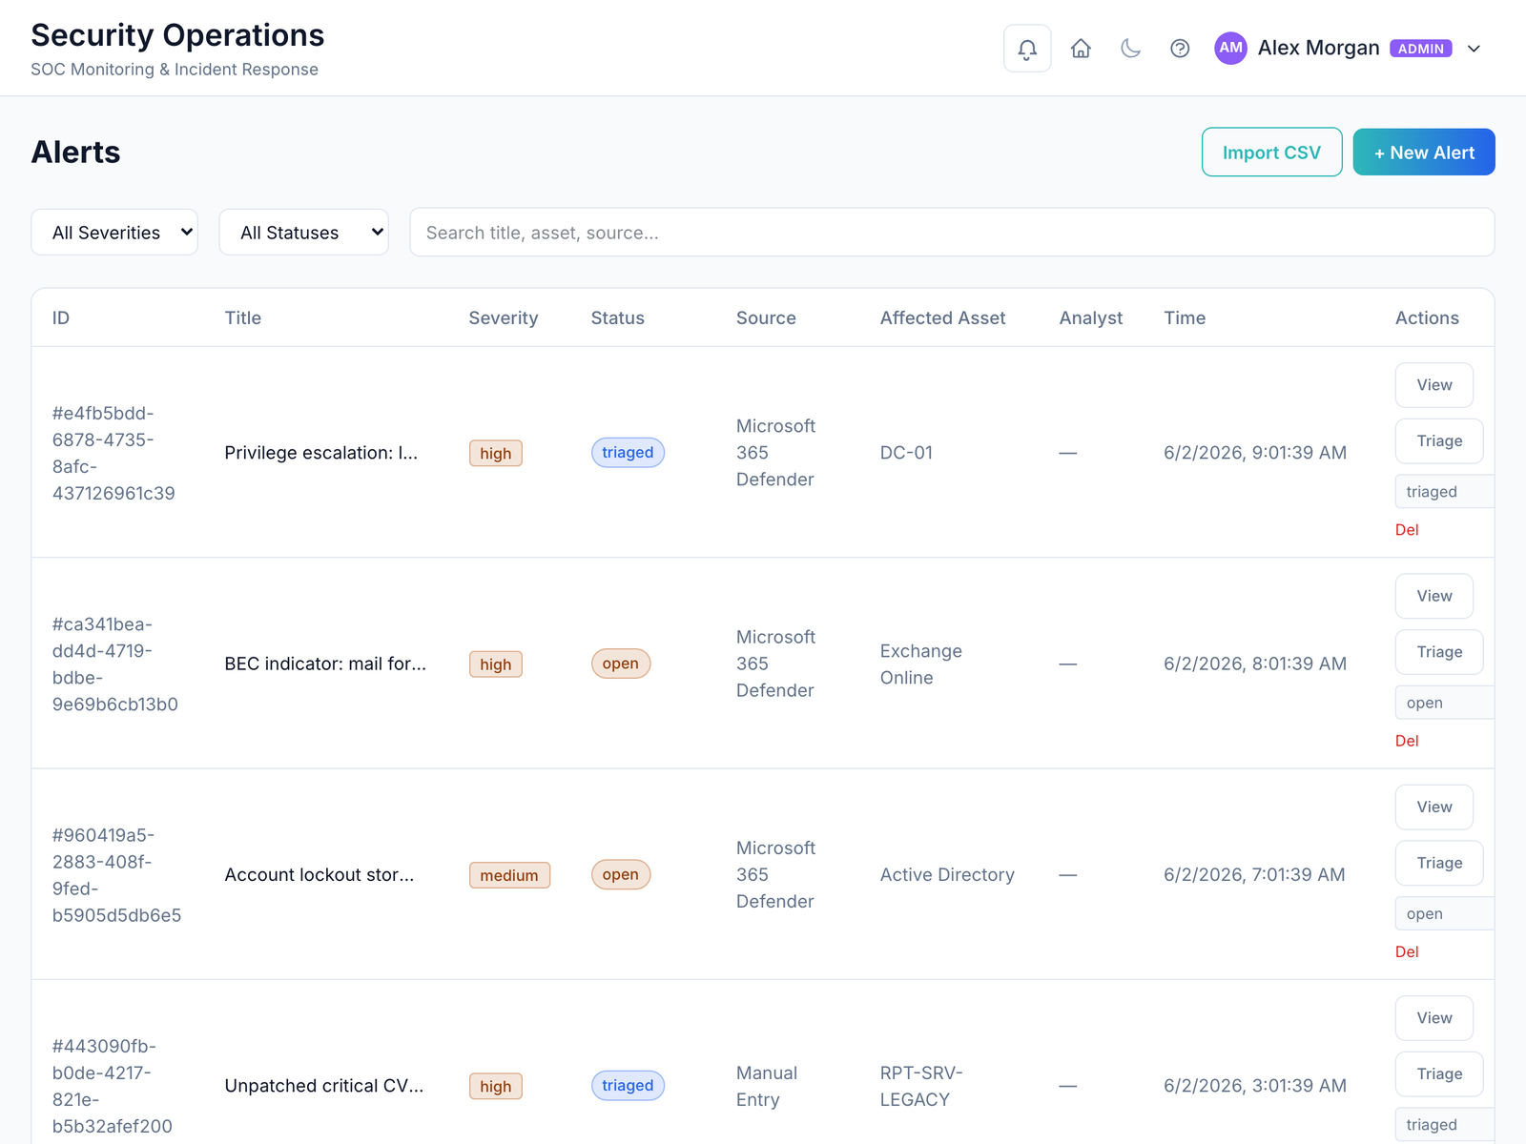Focus the alert search field
Screen dimensions: 1526x1144
952,233
